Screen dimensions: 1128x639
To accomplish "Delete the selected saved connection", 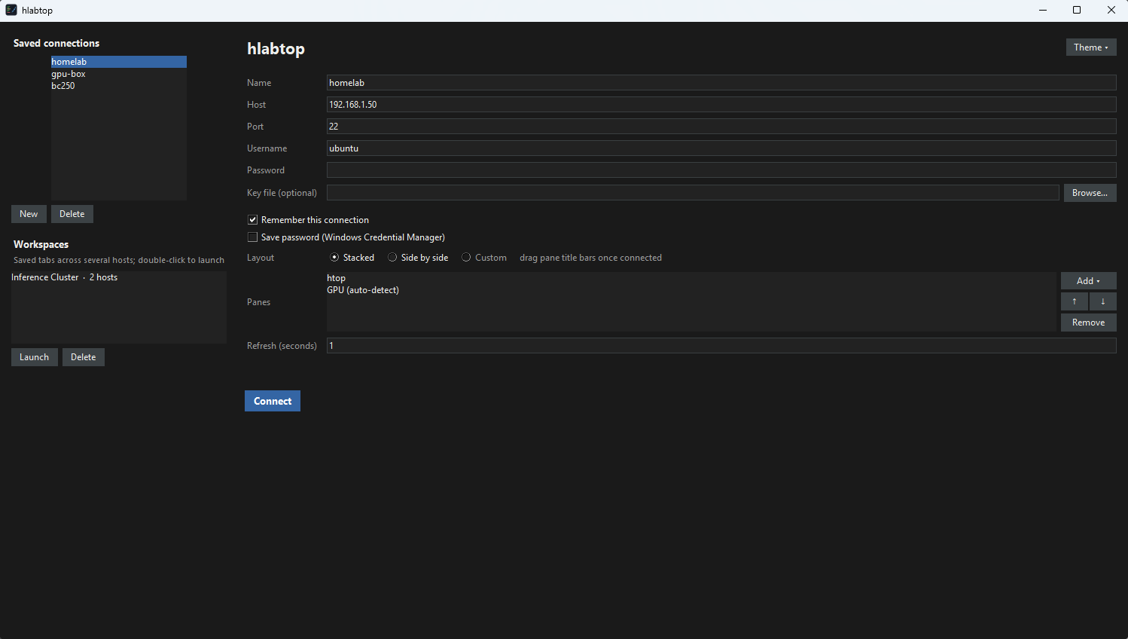I will (72, 214).
